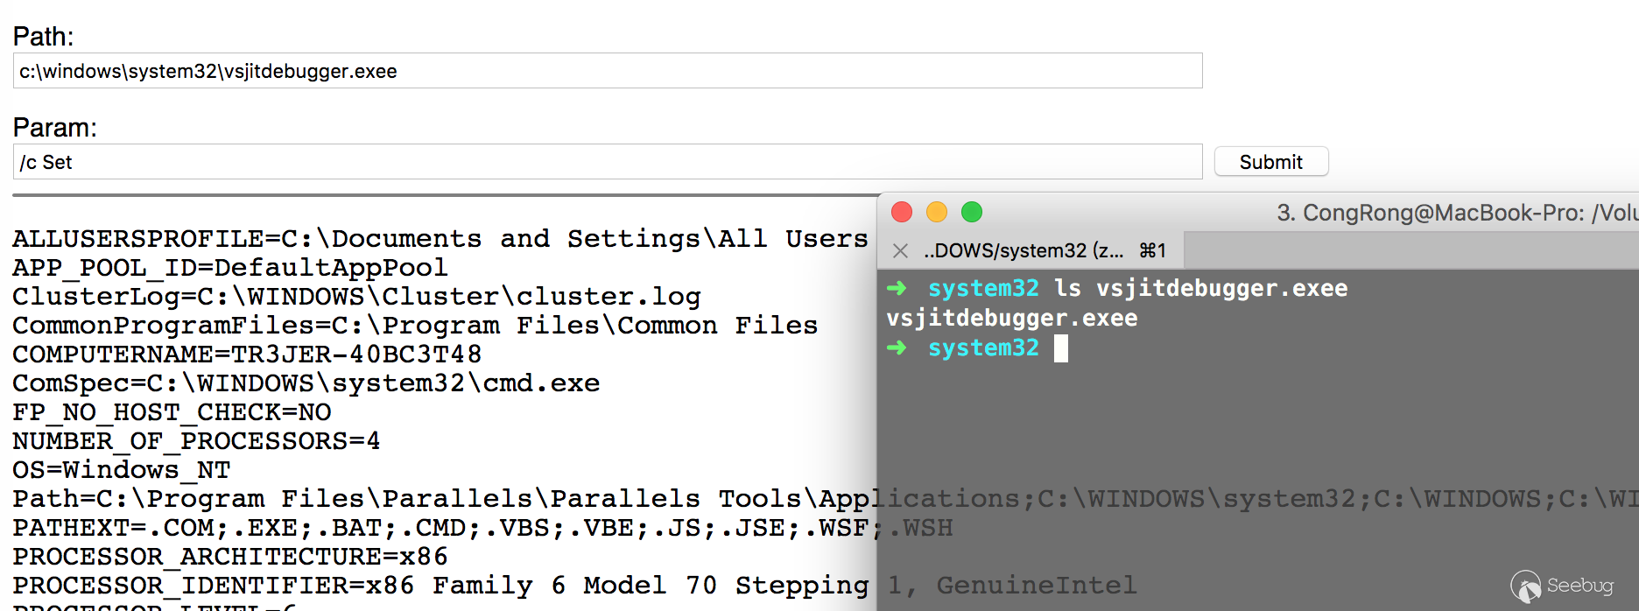Maximize terminal using the green button

(x=972, y=212)
